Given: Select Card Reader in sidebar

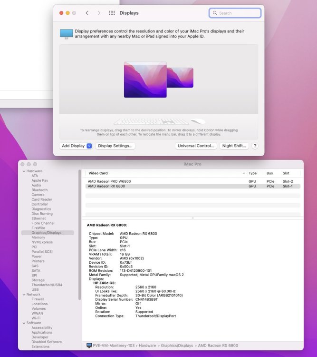Looking at the screenshot, I should point(42,199).
